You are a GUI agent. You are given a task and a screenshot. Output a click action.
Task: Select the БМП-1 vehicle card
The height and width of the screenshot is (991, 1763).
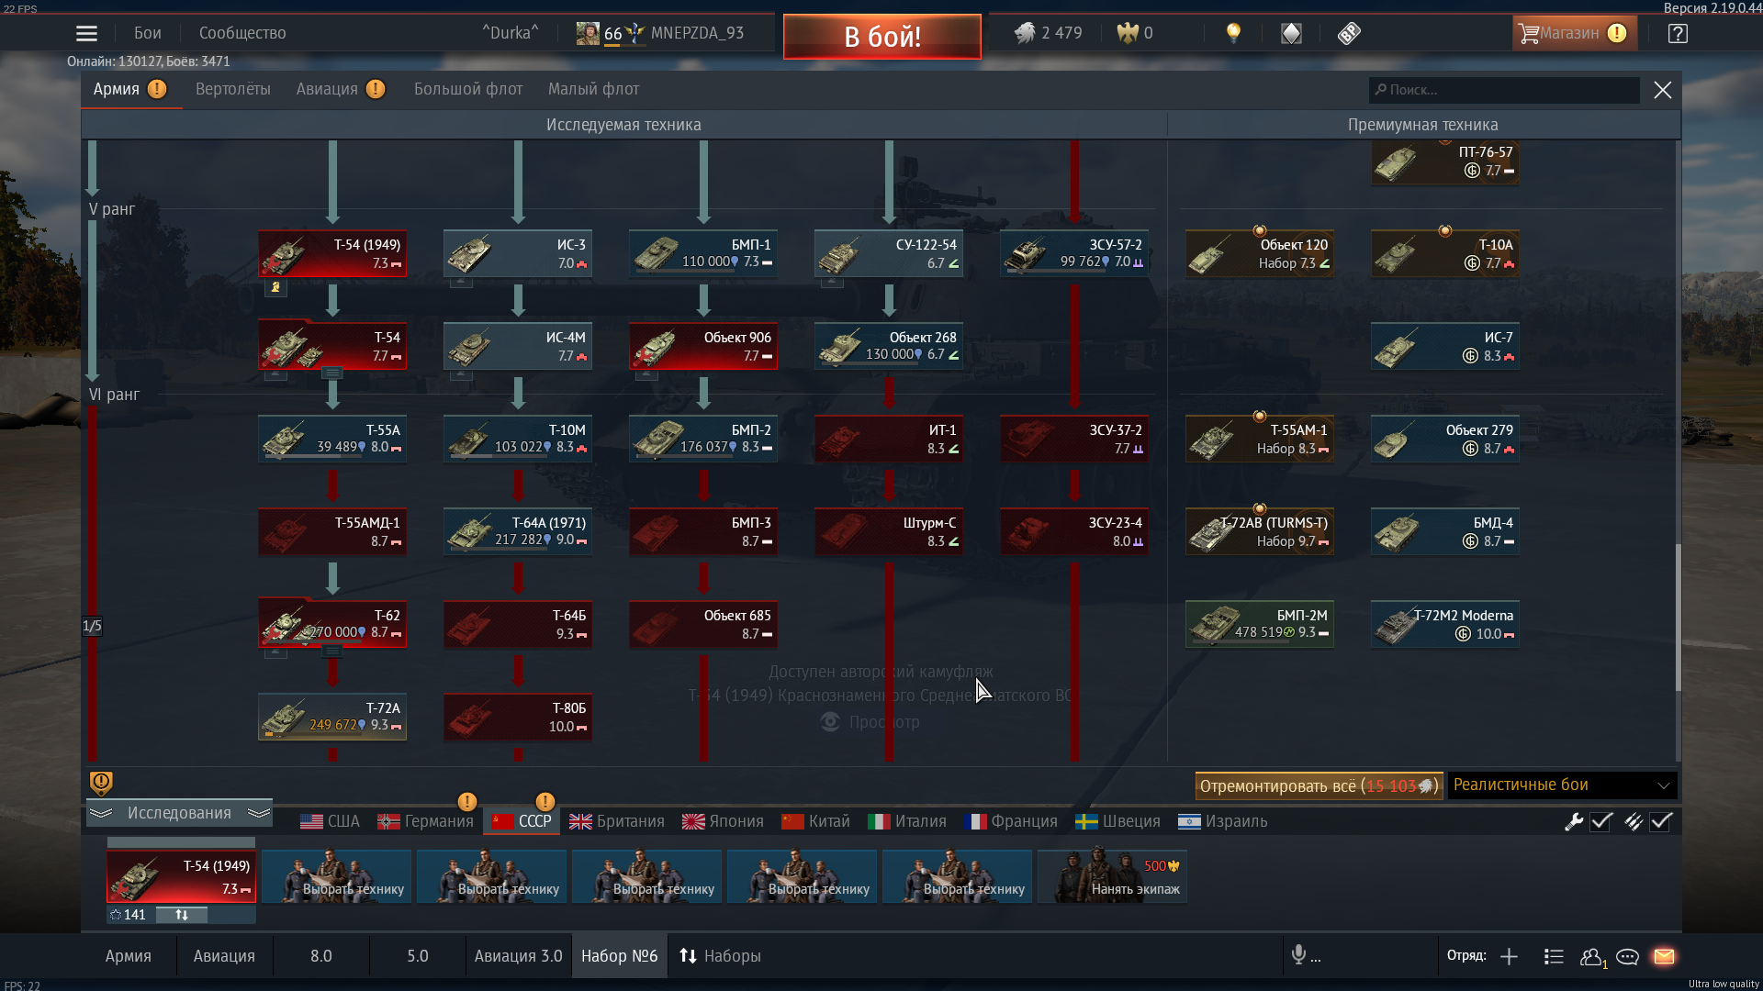703,253
